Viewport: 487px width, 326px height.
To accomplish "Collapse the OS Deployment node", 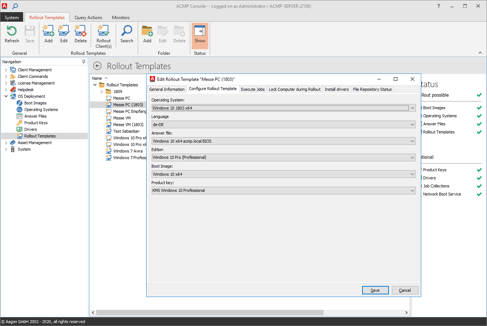I will click(x=6, y=96).
